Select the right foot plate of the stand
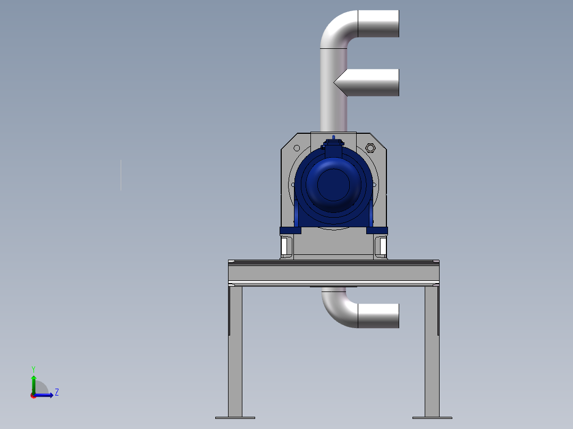Screen dimensions: 573x429 (x=432, y=418)
